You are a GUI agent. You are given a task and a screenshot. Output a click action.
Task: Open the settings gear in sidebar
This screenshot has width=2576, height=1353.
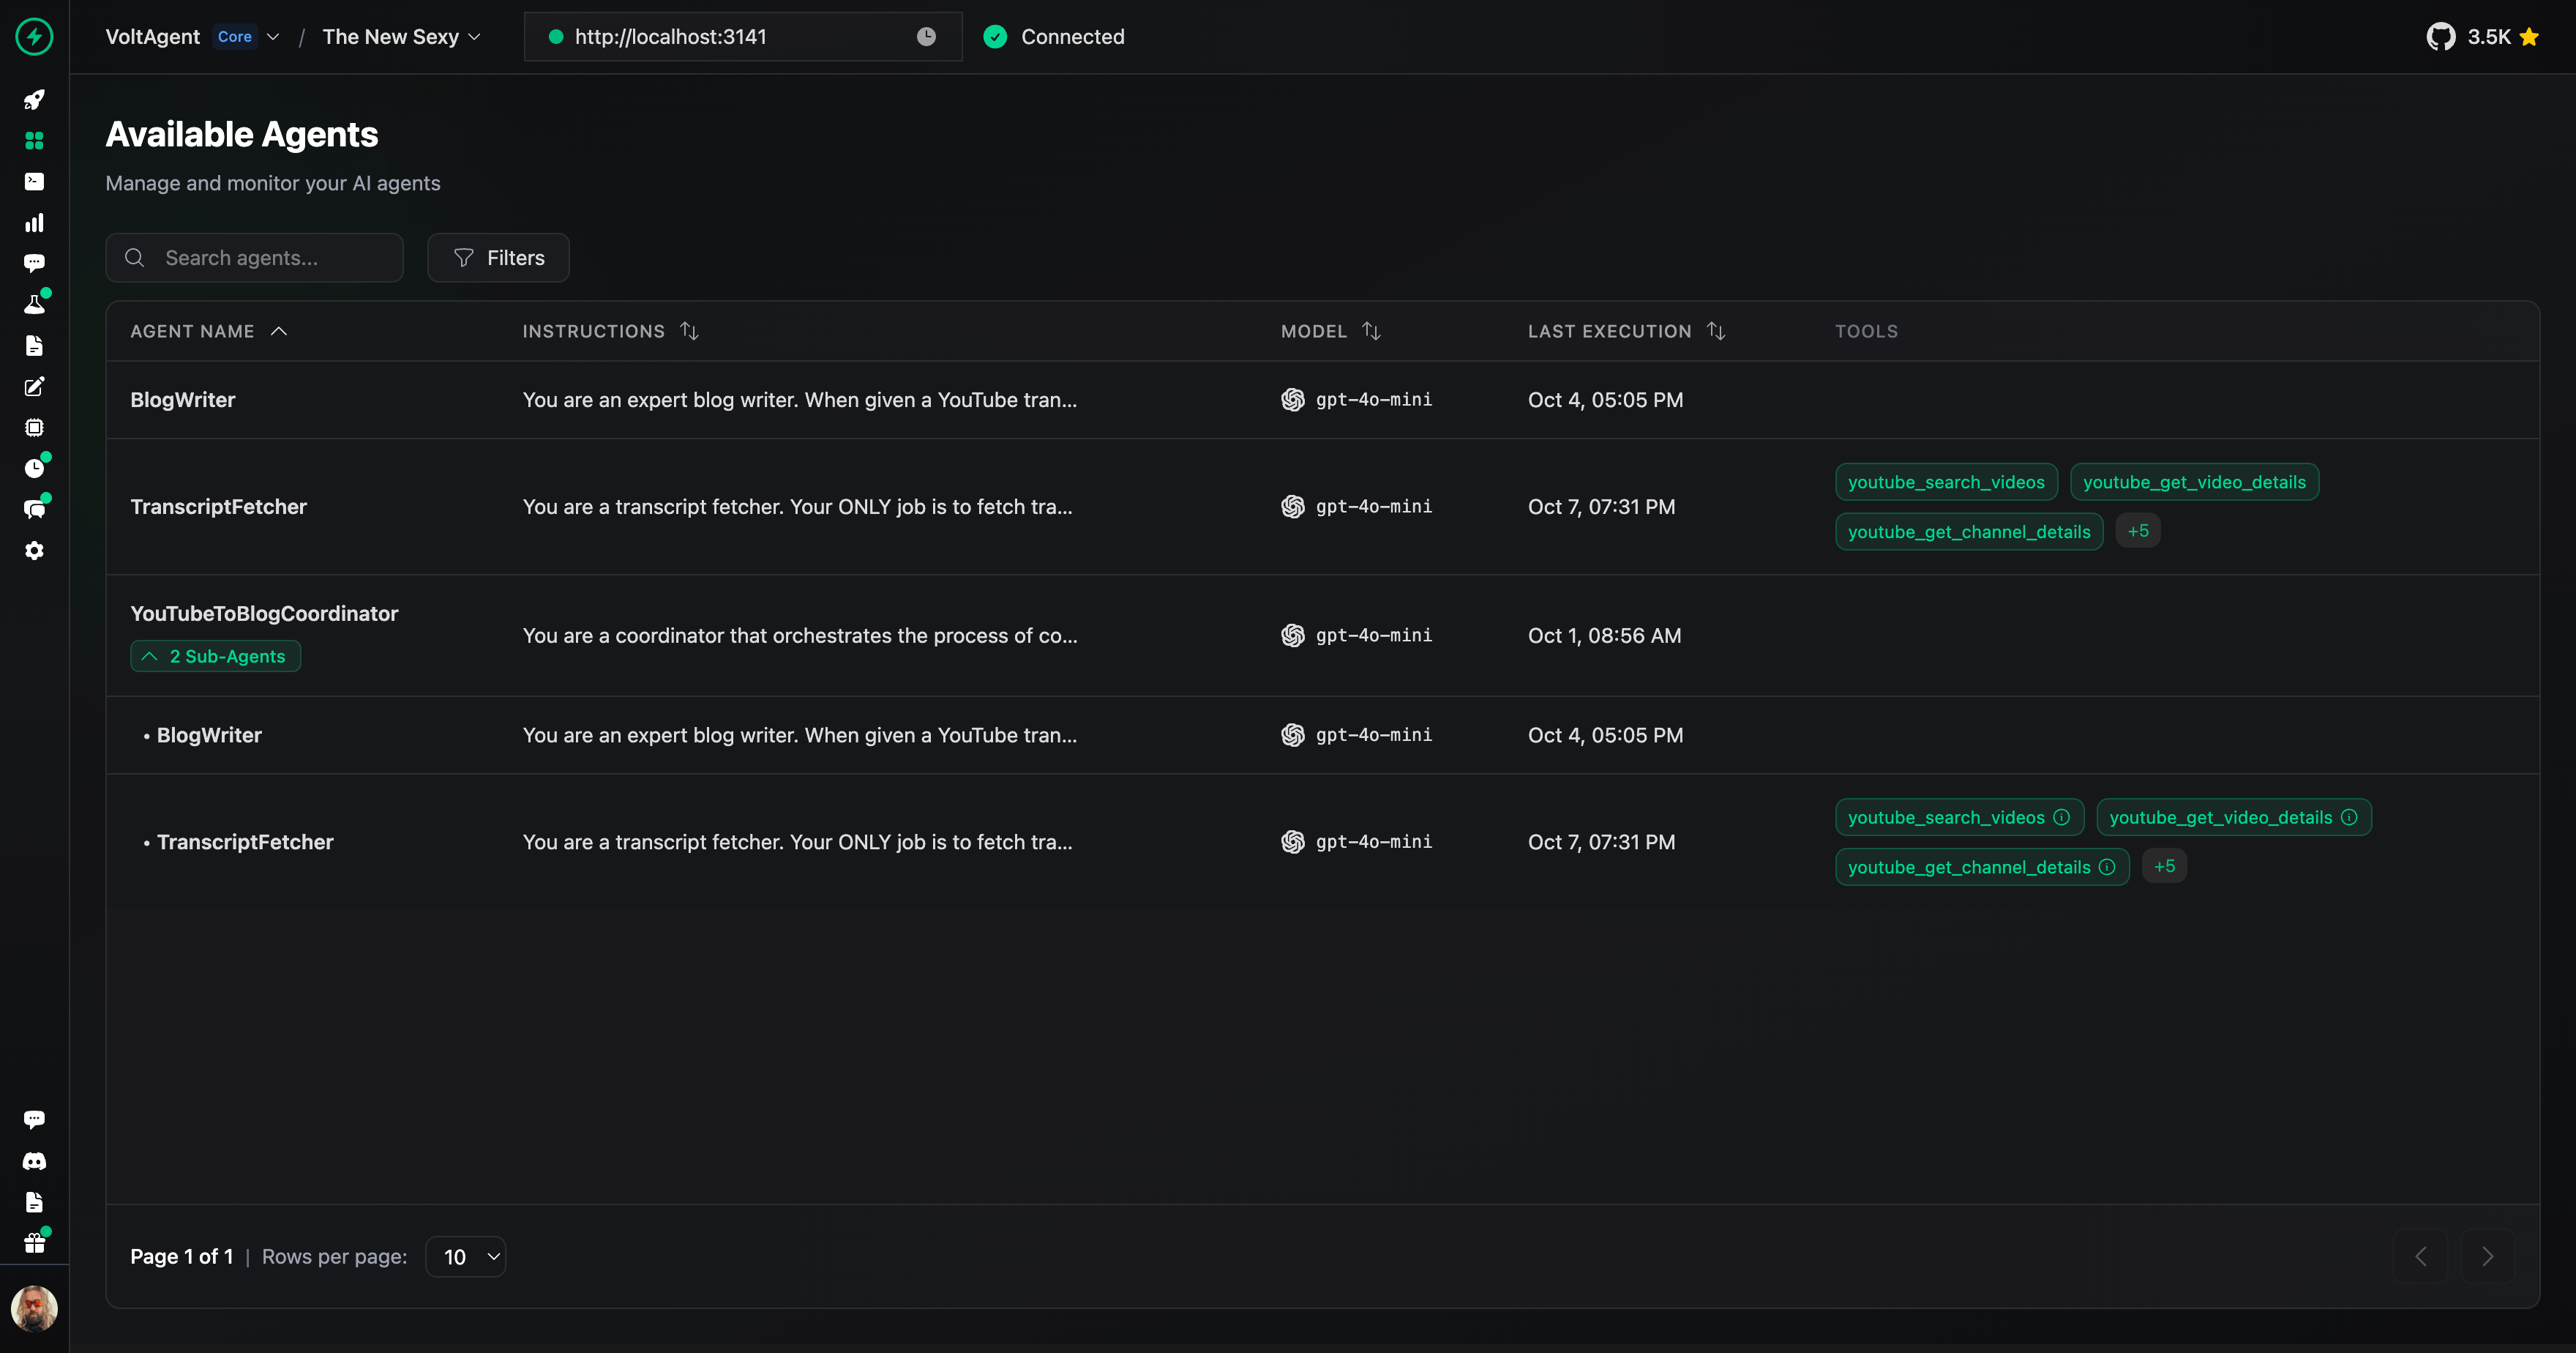coord(34,551)
